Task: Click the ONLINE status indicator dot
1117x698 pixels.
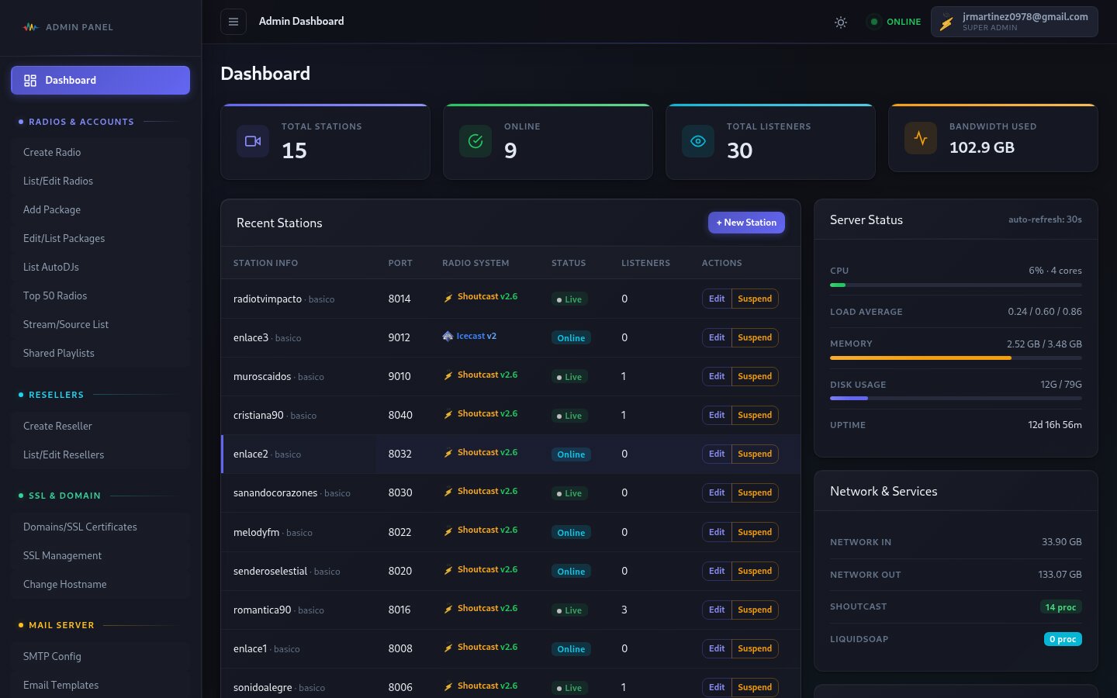Action: pyautogui.click(x=874, y=22)
